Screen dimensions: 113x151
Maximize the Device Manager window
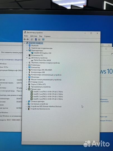coord(91,33)
